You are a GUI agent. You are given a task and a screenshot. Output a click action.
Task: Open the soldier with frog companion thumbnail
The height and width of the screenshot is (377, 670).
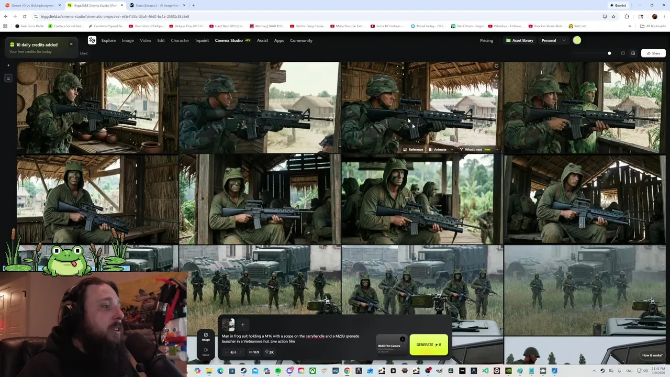[x=584, y=107]
